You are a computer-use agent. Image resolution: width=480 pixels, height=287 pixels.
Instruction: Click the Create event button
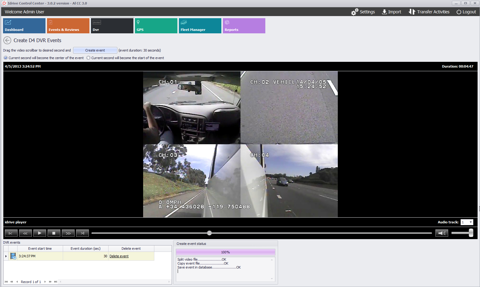pos(95,50)
